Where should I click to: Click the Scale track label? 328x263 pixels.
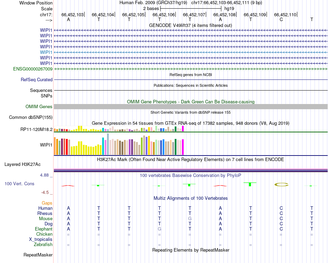(x=47, y=9)
